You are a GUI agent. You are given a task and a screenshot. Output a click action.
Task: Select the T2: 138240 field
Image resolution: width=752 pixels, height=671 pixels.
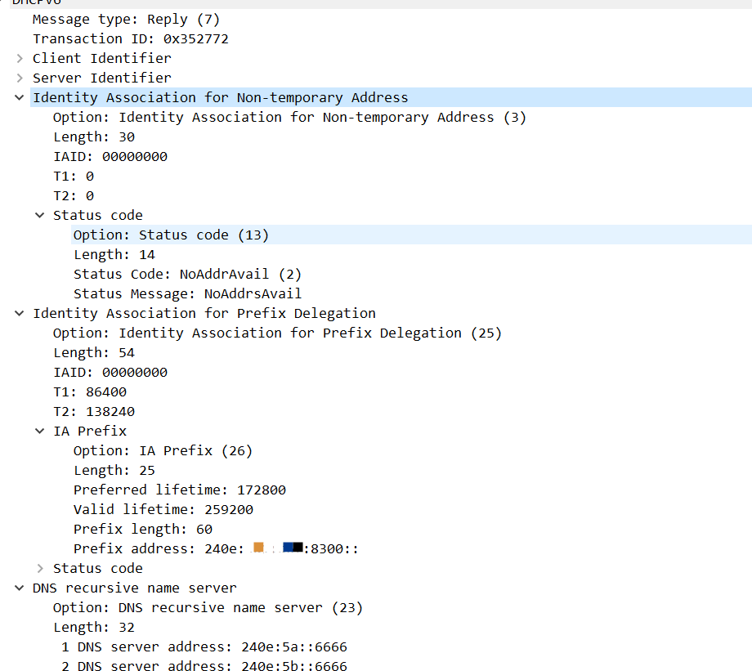[94, 411]
